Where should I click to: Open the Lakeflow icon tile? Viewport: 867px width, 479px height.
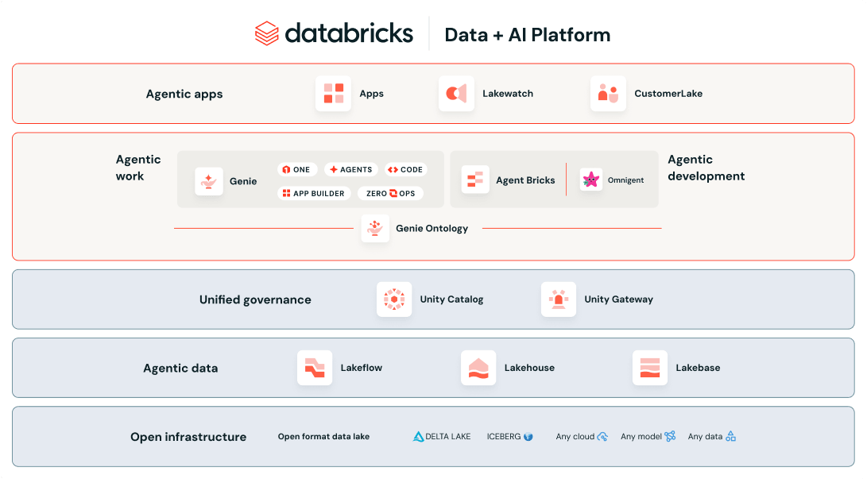coord(315,368)
